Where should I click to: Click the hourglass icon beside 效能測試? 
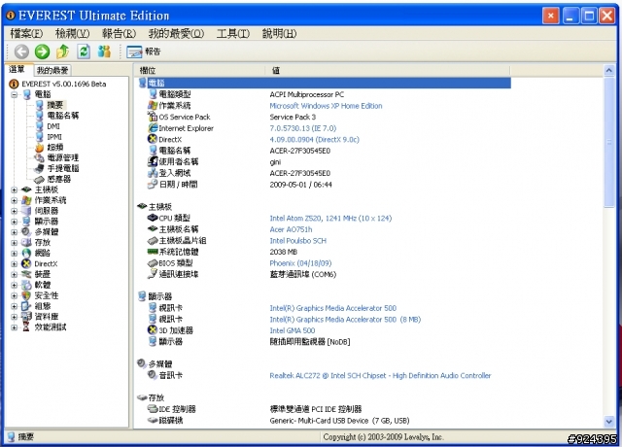[26, 327]
